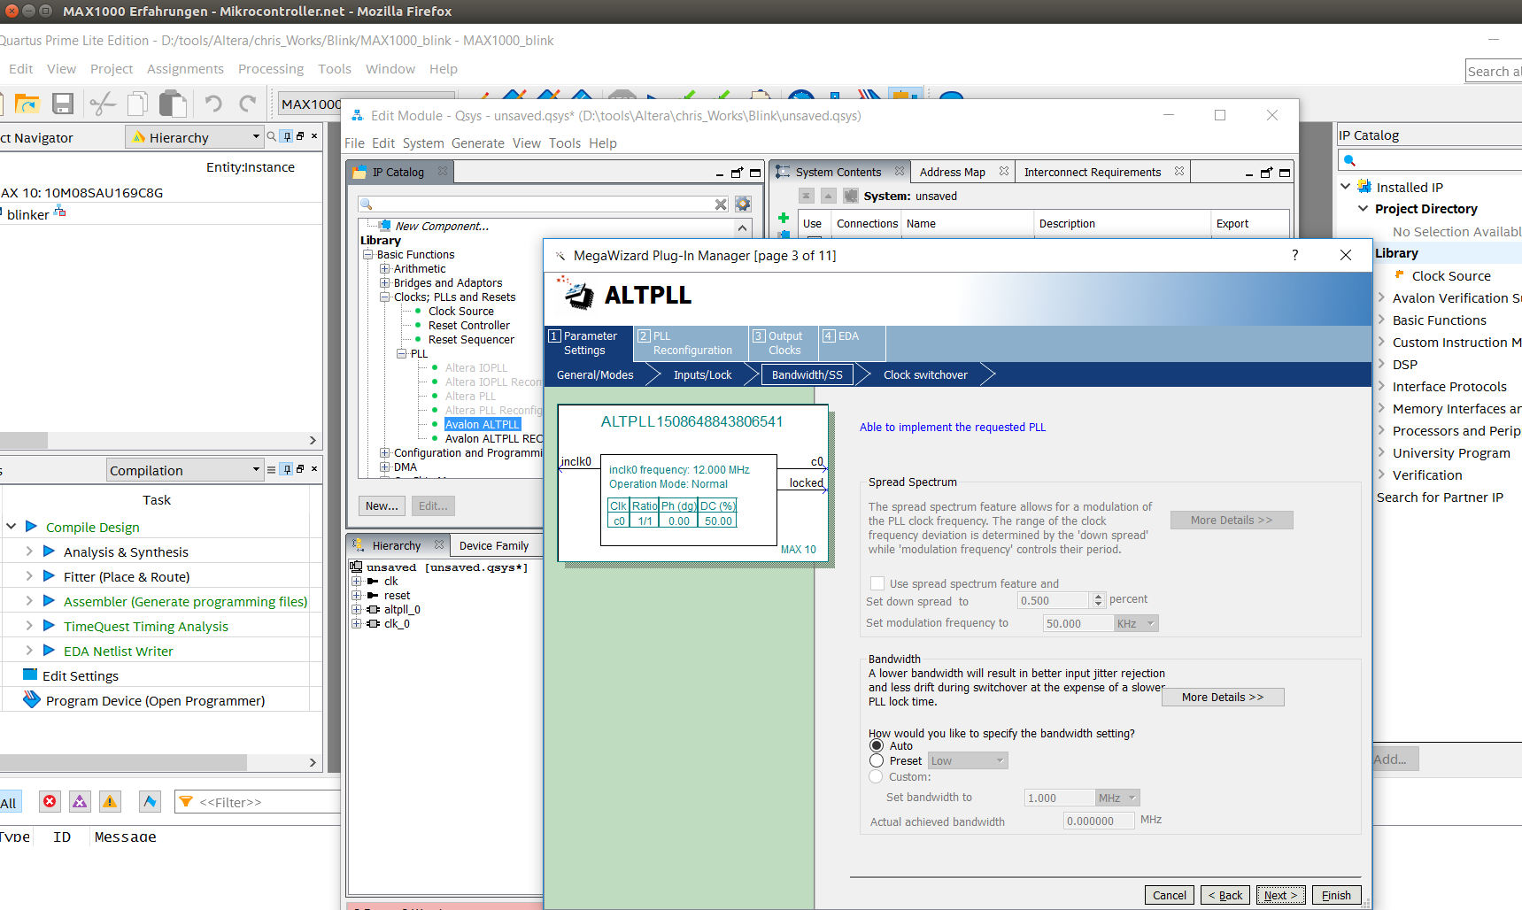Click the green plus add icon in System Contents
The image size is (1522, 910).
tap(784, 218)
